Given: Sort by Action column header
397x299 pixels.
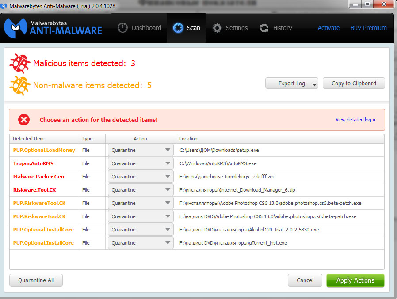Looking at the screenshot, I should tap(141, 139).
